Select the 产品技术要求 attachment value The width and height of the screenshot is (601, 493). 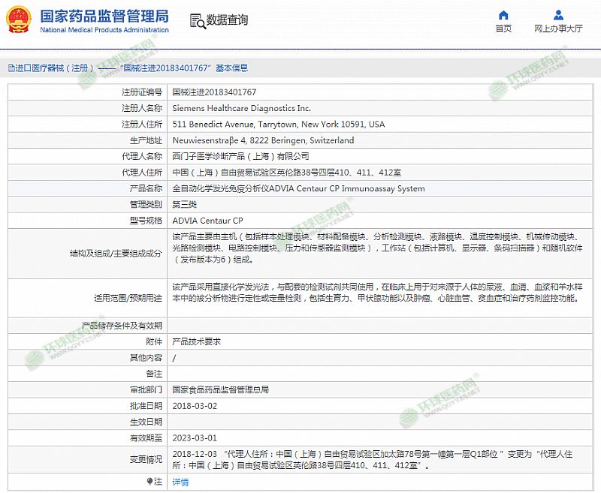pyautogui.click(x=196, y=341)
